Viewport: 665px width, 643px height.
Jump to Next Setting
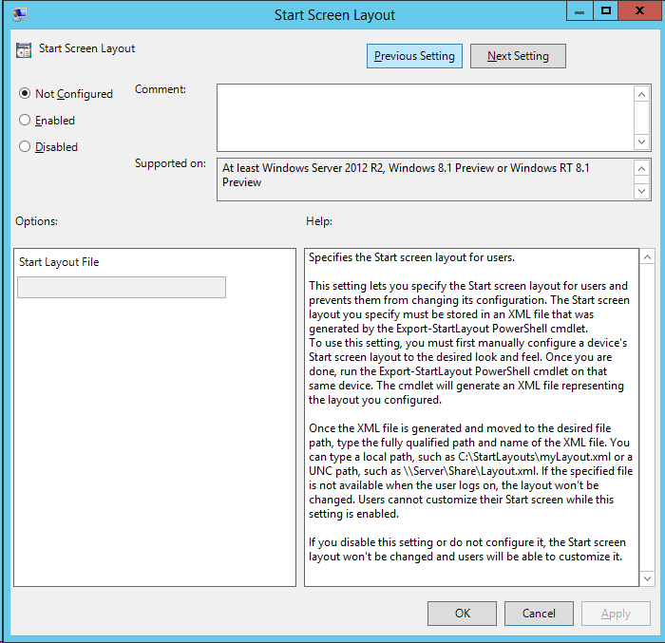pyautogui.click(x=518, y=56)
